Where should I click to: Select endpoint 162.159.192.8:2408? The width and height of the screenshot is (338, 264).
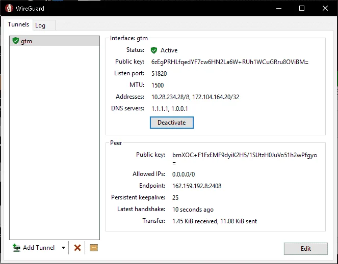pos(197,186)
